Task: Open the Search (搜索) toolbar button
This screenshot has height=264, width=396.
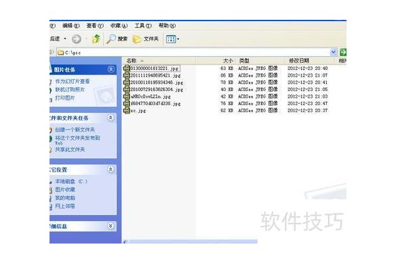Action: point(117,39)
